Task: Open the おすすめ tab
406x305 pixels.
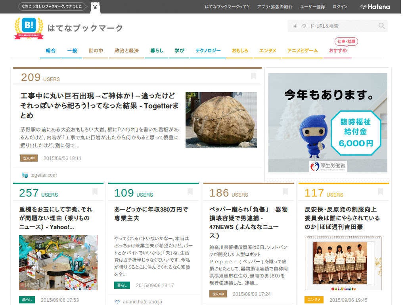Action: coord(338,50)
